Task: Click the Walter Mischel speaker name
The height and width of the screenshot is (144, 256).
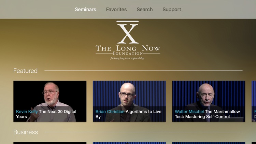Action: [189, 112]
